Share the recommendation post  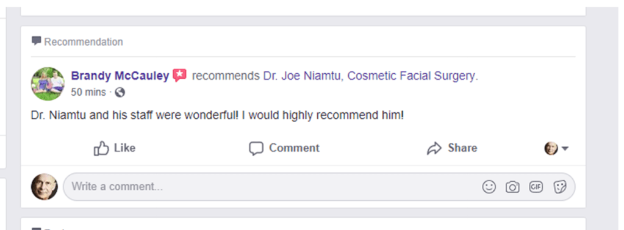pos(452,148)
